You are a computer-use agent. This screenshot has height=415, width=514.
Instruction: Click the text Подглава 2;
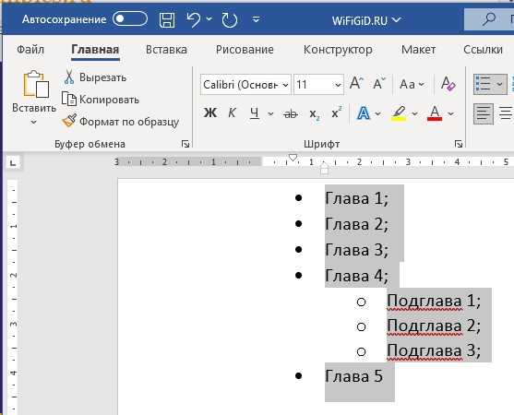click(x=434, y=326)
